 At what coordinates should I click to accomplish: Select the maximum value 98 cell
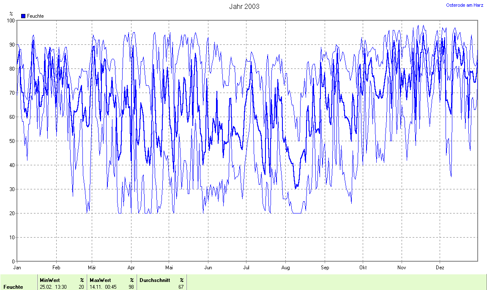(131, 287)
